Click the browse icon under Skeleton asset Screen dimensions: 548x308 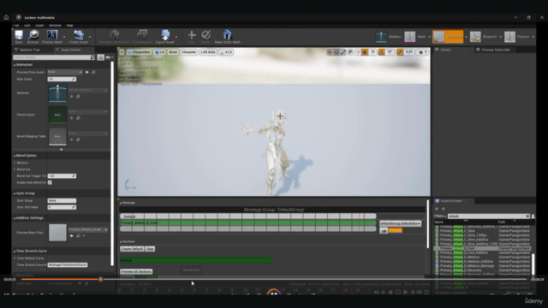[78, 97]
